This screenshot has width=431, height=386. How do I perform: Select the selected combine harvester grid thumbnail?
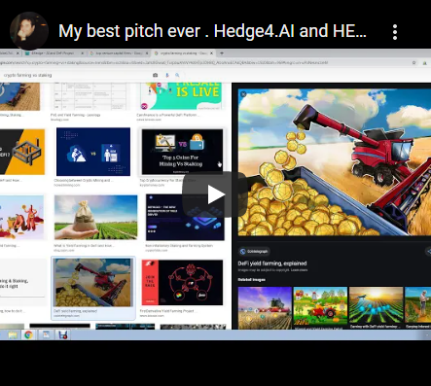click(93, 283)
